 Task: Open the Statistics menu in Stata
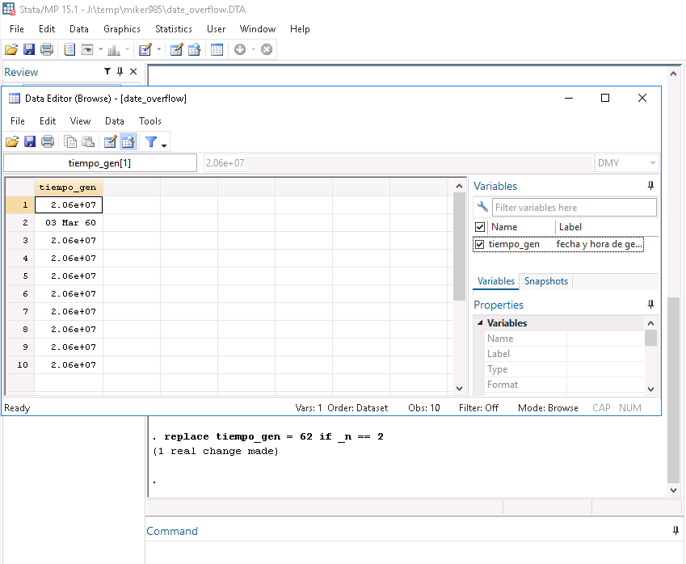tap(174, 29)
